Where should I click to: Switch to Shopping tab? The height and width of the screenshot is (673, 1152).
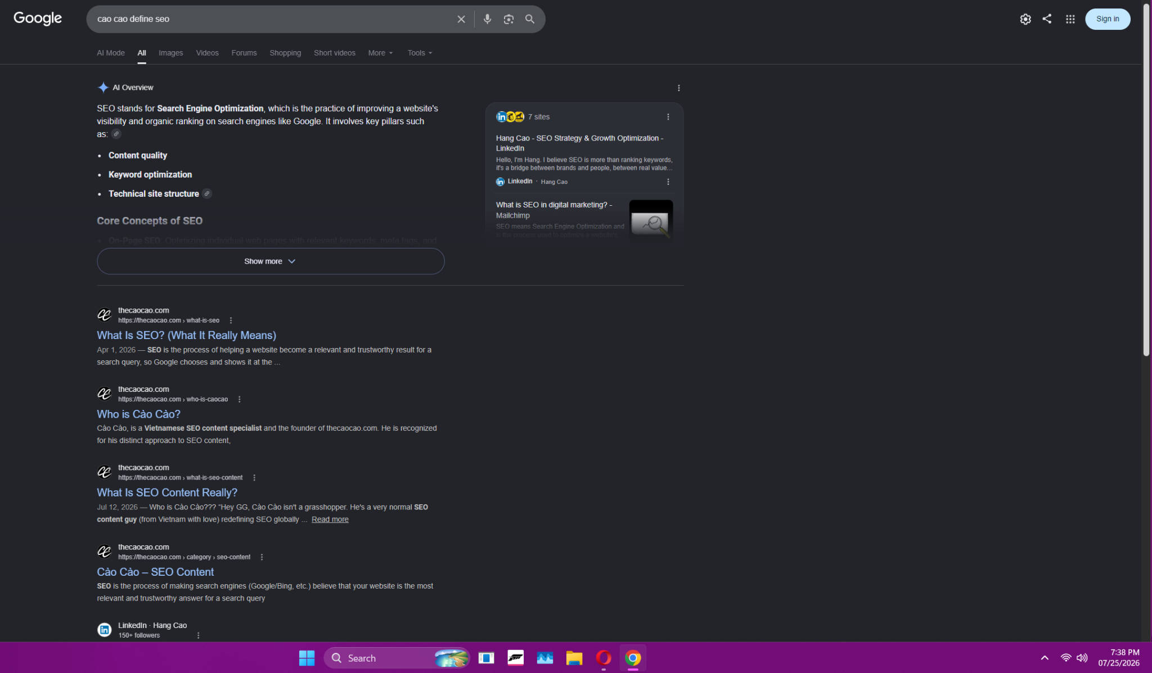(285, 53)
